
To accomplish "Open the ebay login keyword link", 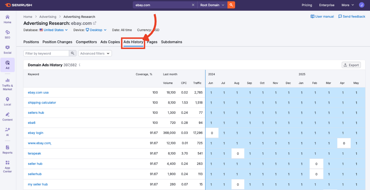I will point(35,133).
